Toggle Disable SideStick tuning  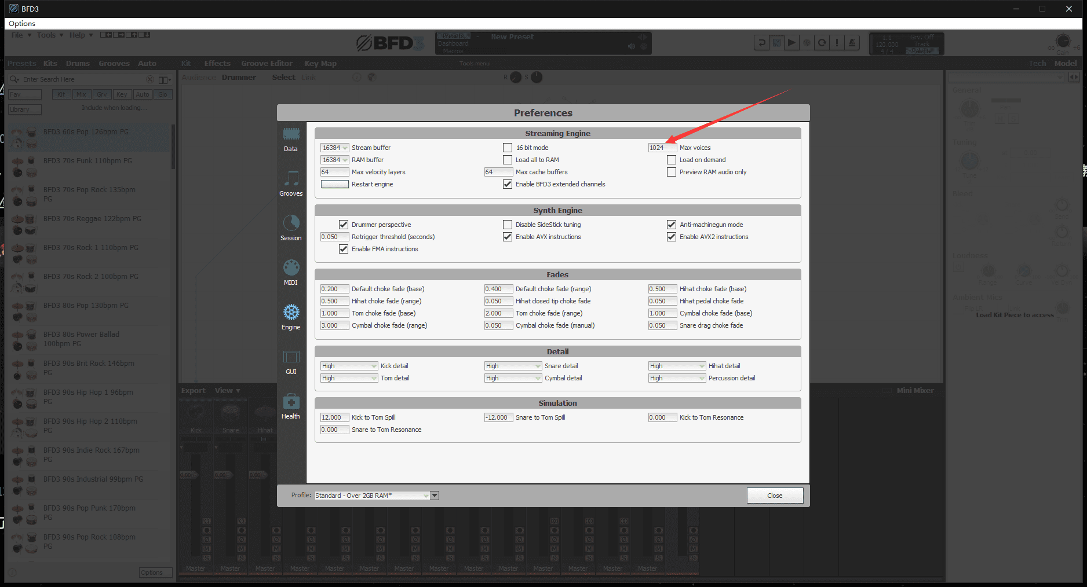pos(508,225)
